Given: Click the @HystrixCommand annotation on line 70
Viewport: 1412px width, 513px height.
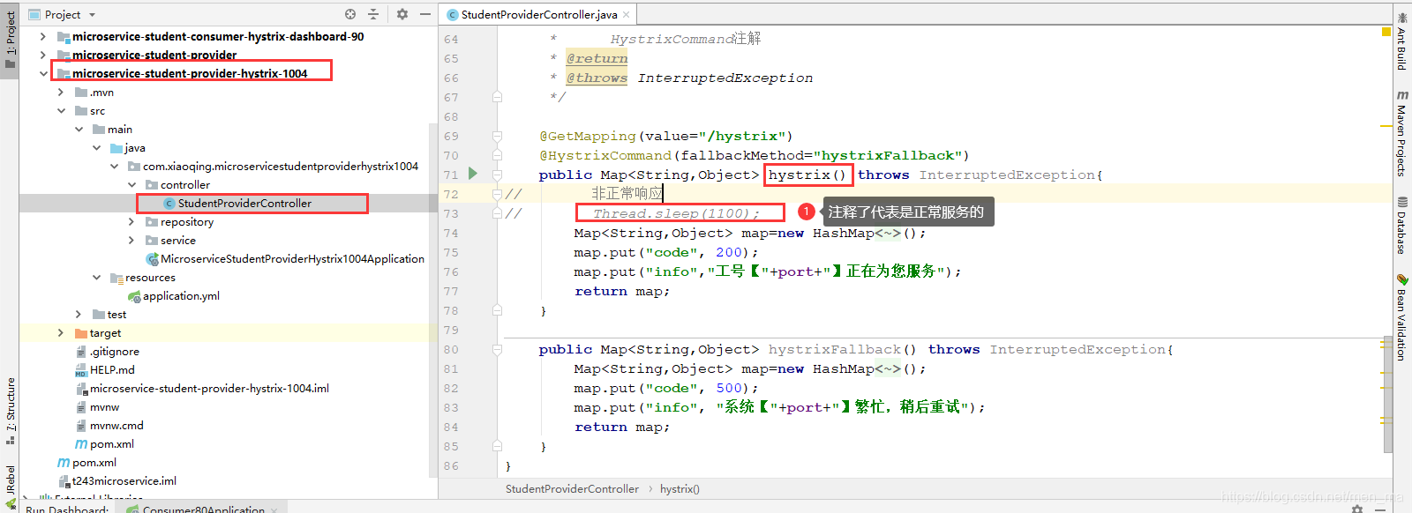Looking at the screenshot, I should [x=605, y=155].
